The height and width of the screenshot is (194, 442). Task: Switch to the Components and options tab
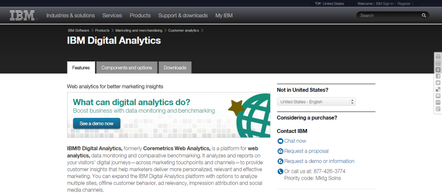click(x=126, y=68)
